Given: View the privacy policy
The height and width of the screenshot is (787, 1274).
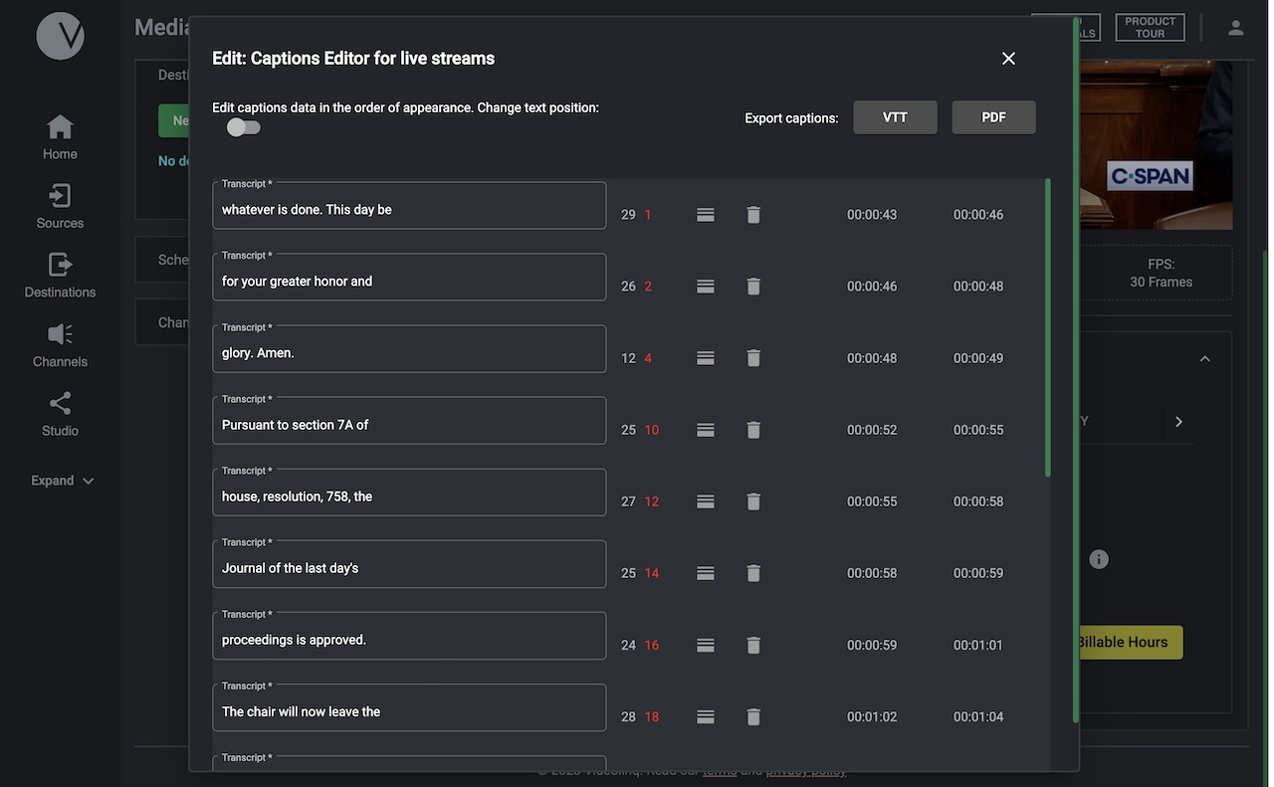Looking at the screenshot, I should 806,769.
